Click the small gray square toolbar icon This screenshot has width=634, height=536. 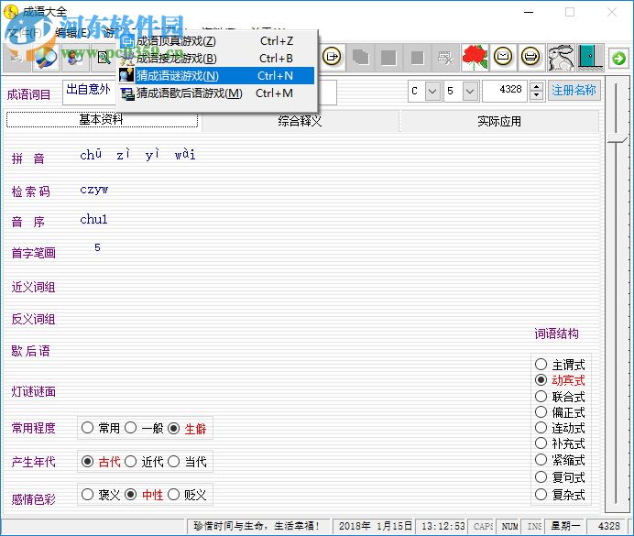(x=417, y=58)
